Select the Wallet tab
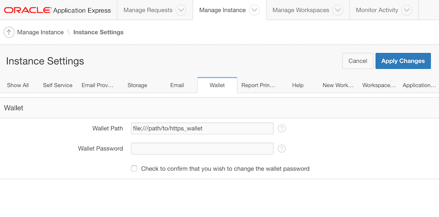 pyautogui.click(x=217, y=85)
